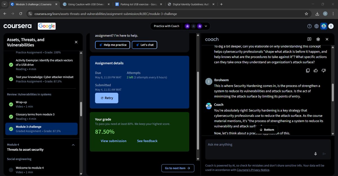
Task: Click the Let's chat button
Action: [144, 45]
